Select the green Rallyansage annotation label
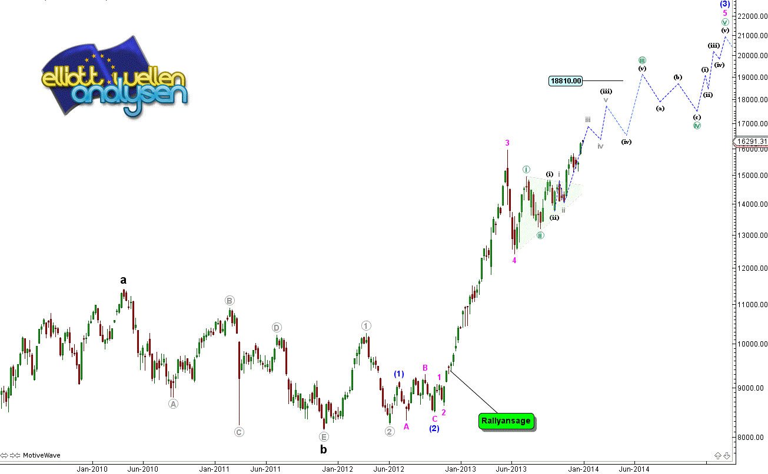The width and height of the screenshot is (768, 474). (x=506, y=421)
